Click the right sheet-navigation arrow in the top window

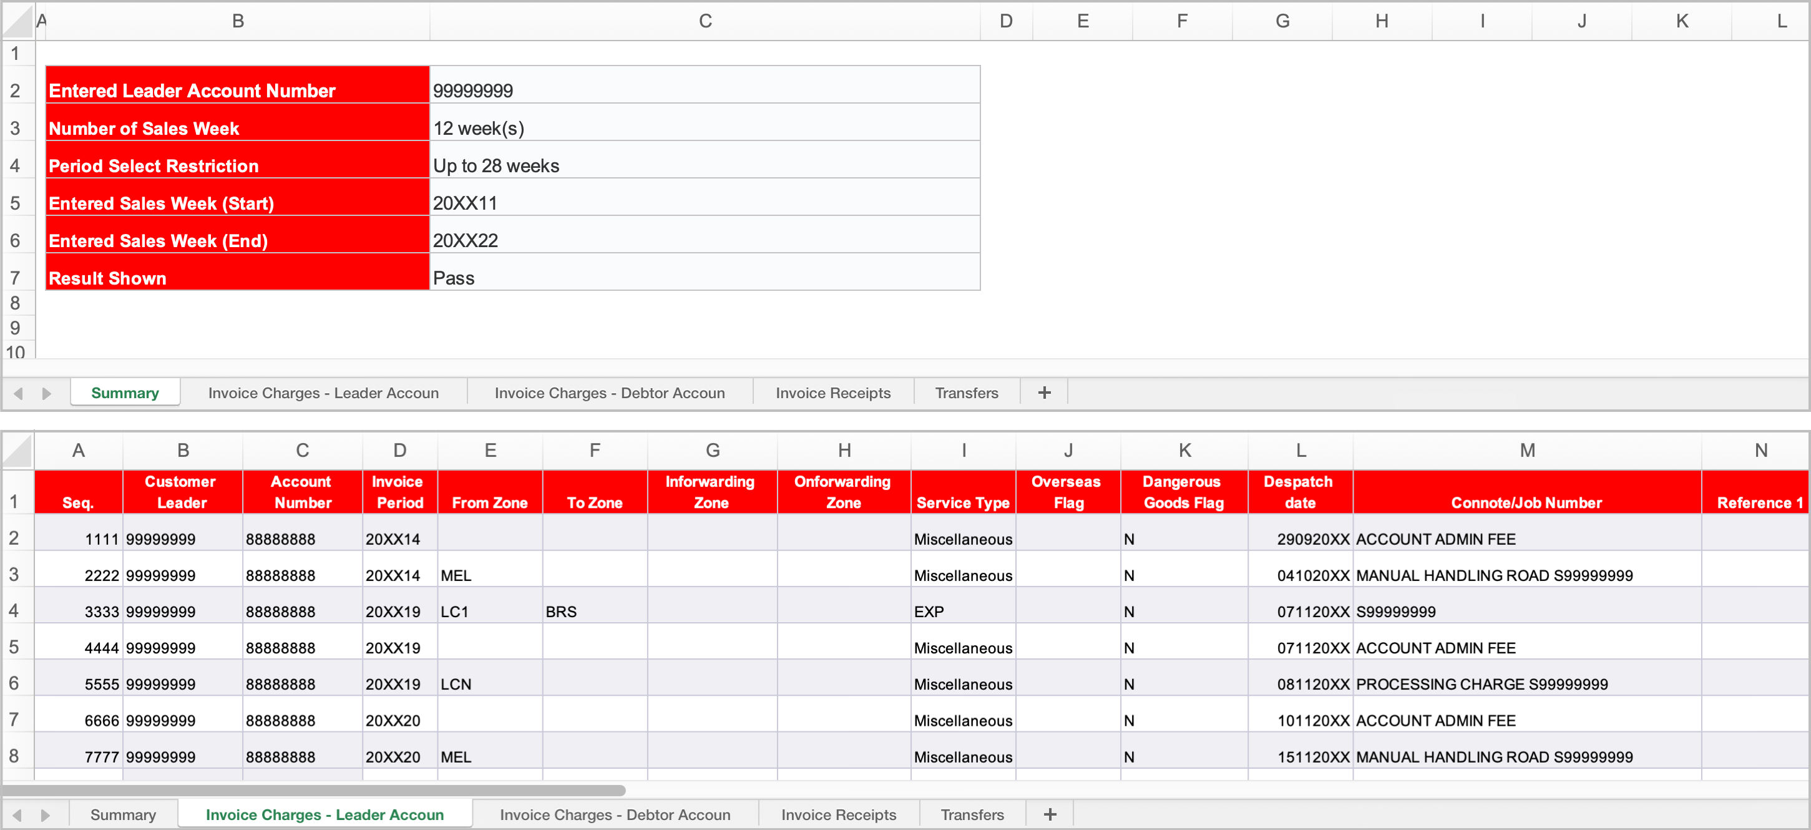click(47, 394)
